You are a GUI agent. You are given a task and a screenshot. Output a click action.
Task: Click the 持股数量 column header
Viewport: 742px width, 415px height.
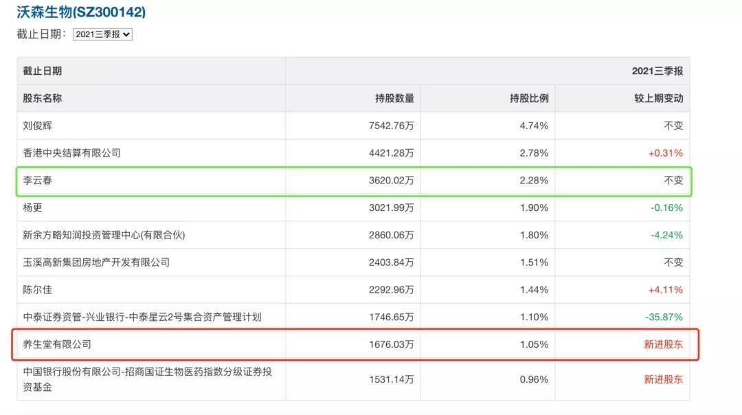pyautogui.click(x=394, y=98)
